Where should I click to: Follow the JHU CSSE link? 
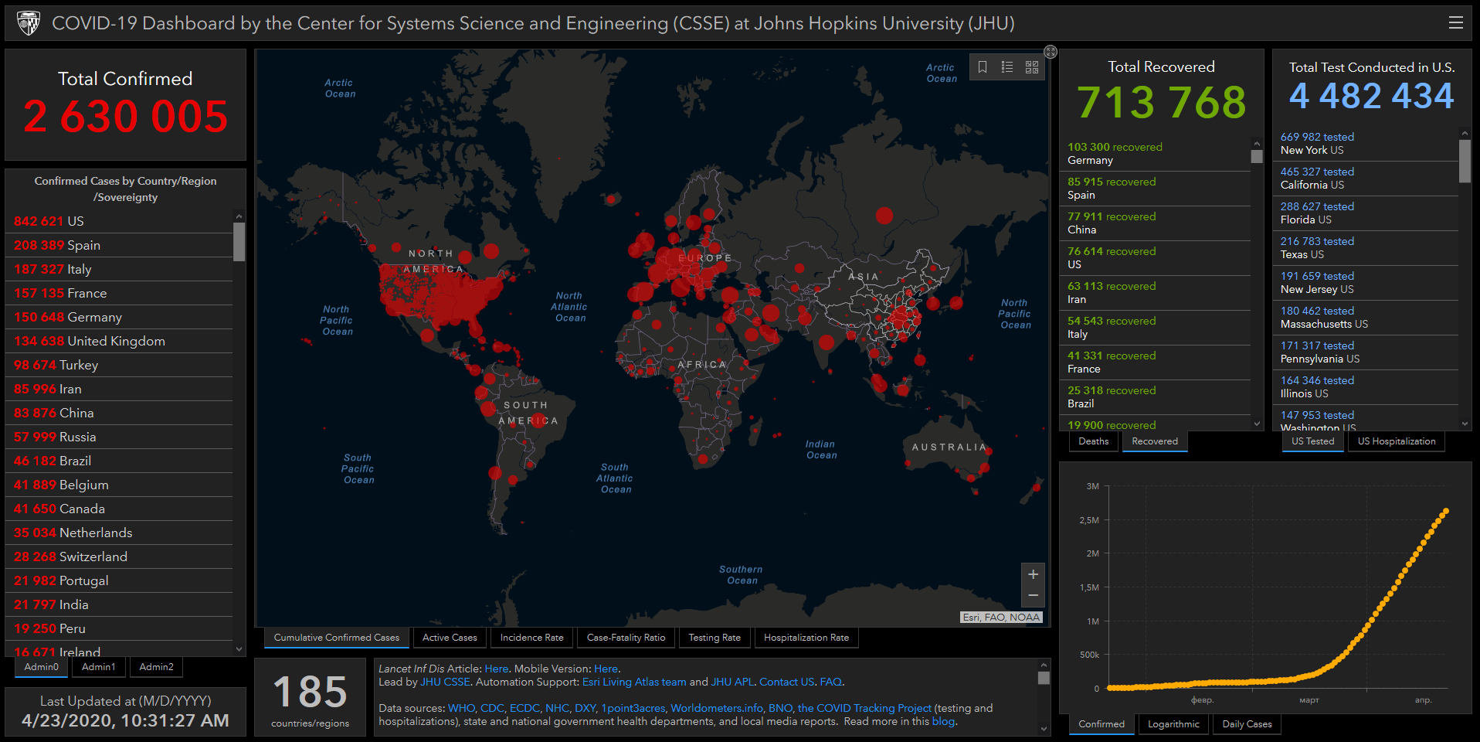point(445,682)
